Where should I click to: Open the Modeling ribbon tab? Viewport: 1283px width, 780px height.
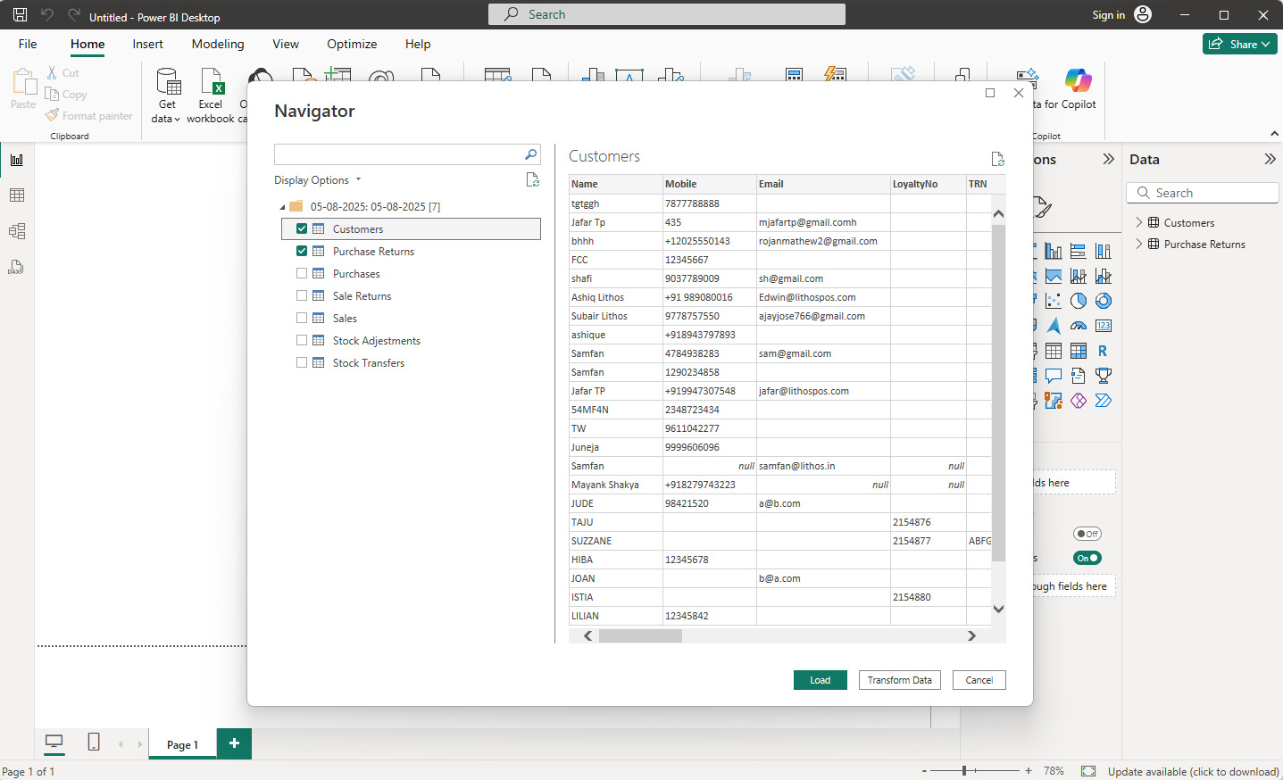[218, 44]
